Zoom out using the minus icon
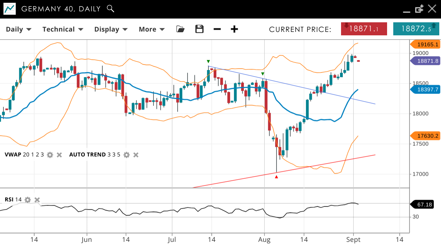441x246 pixels. 217,29
